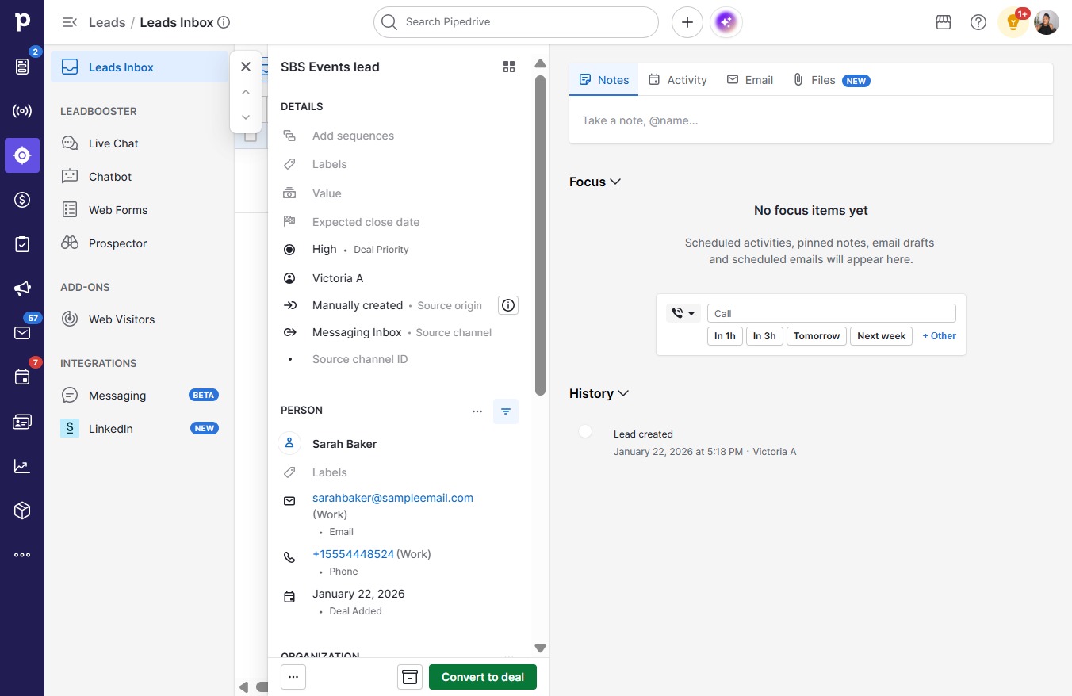Open the Projects icon with 2 badge
The width and height of the screenshot is (1072, 696).
tap(22, 67)
